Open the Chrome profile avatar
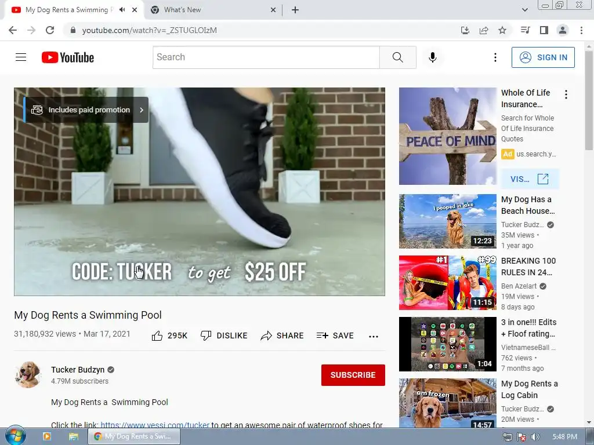This screenshot has width=594, height=445. pyautogui.click(x=563, y=30)
